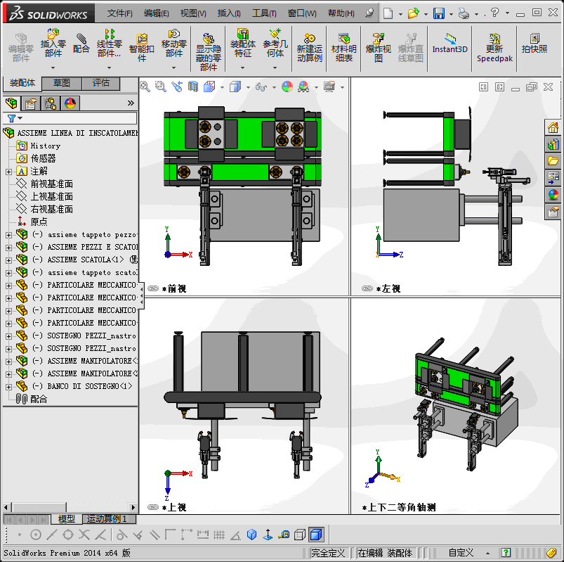Open dropdown under Linear Component Pattern
Screen dimensions: 564x562
tap(110, 68)
